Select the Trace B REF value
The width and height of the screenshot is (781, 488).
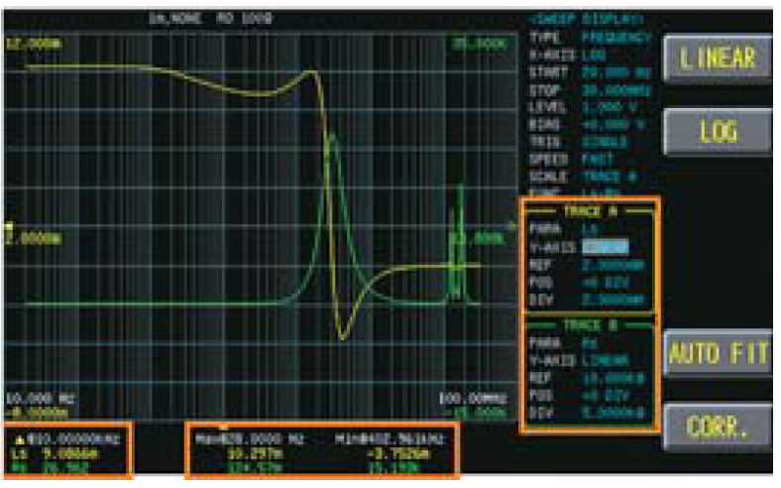point(614,378)
